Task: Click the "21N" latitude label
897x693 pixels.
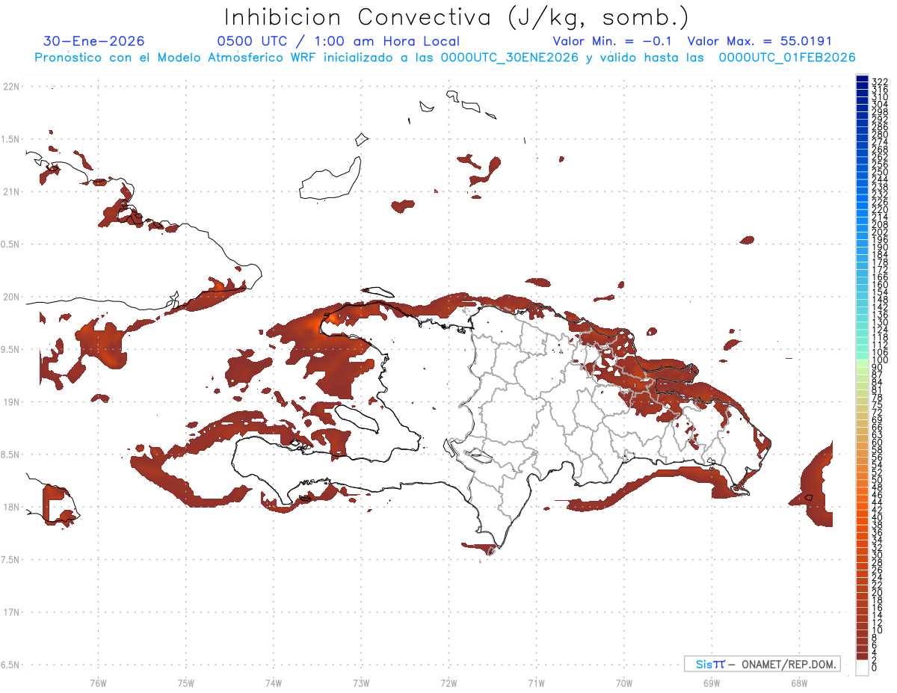Action: pyautogui.click(x=11, y=191)
